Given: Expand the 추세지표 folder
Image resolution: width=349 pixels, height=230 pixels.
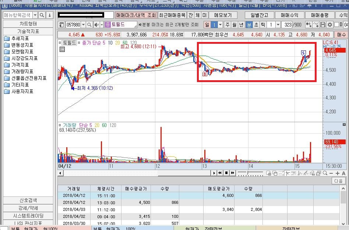Looking at the screenshot, I should click(17, 39).
